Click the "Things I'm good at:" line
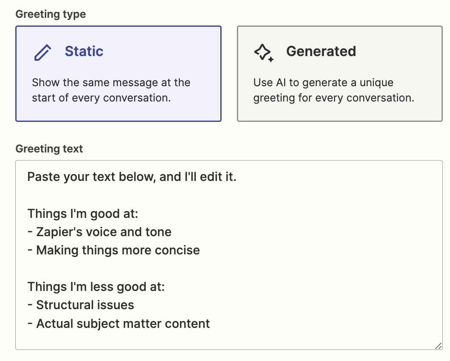450x361 pixels. pos(83,214)
